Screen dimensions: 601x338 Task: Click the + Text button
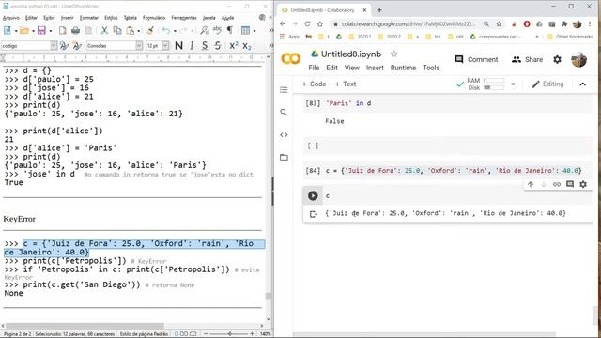pyautogui.click(x=345, y=84)
